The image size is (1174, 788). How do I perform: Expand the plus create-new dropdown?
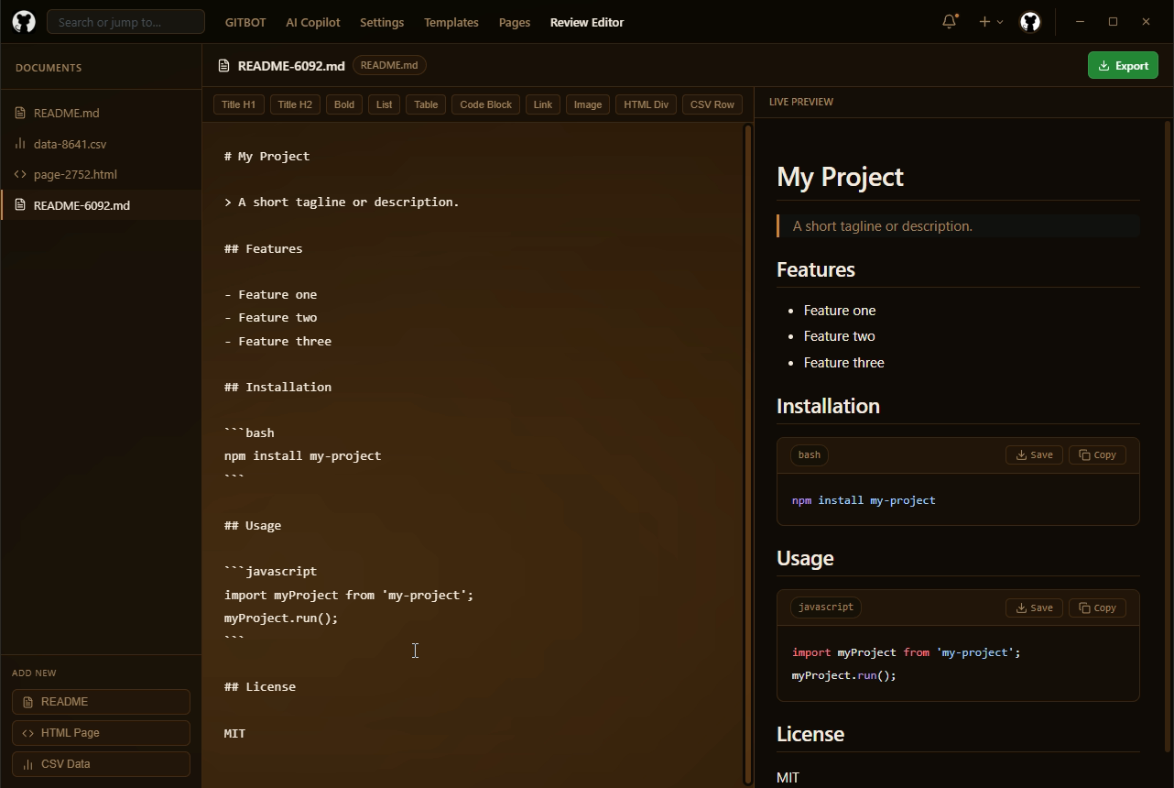point(990,22)
